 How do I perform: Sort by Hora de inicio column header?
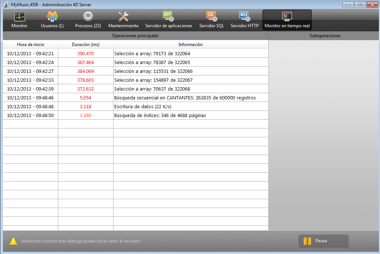(x=30, y=45)
